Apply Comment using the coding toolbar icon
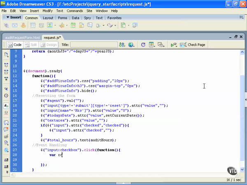247x185 pixels. 7,122
